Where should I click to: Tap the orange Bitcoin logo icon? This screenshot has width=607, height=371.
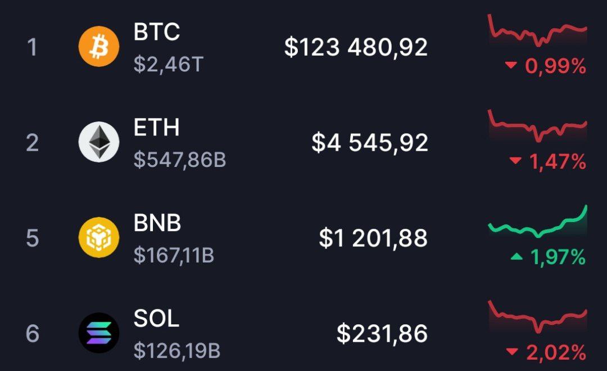(98, 47)
